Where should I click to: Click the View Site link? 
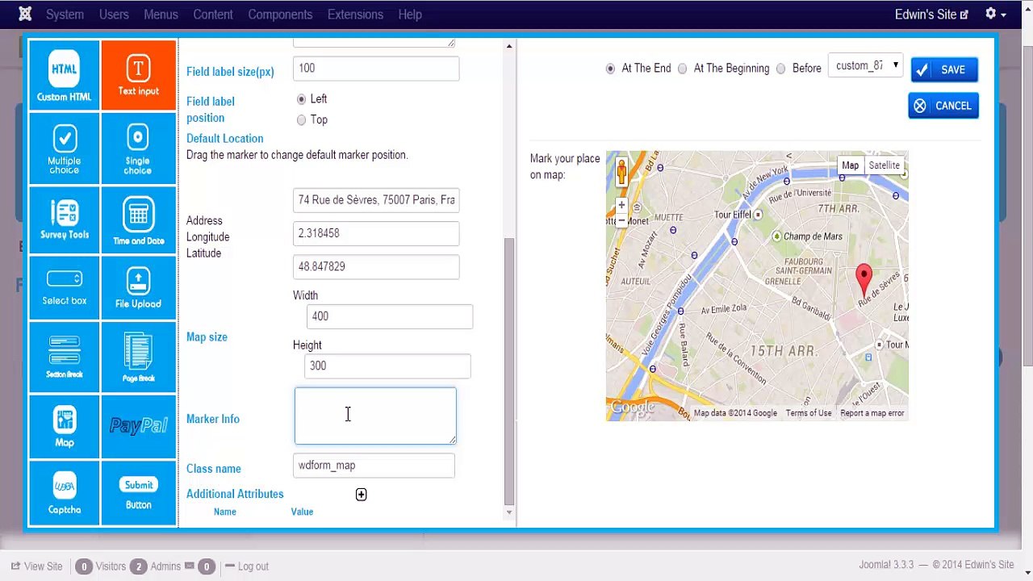click(36, 566)
